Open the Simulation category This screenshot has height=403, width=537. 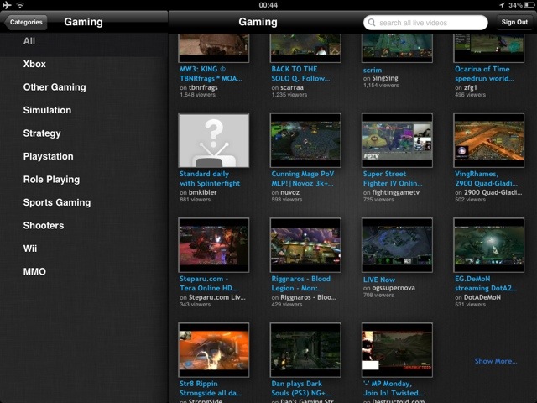(84, 110)
